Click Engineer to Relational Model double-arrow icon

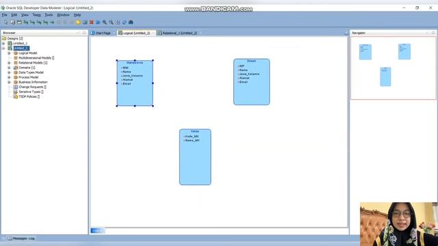click(x=98, y=23)
